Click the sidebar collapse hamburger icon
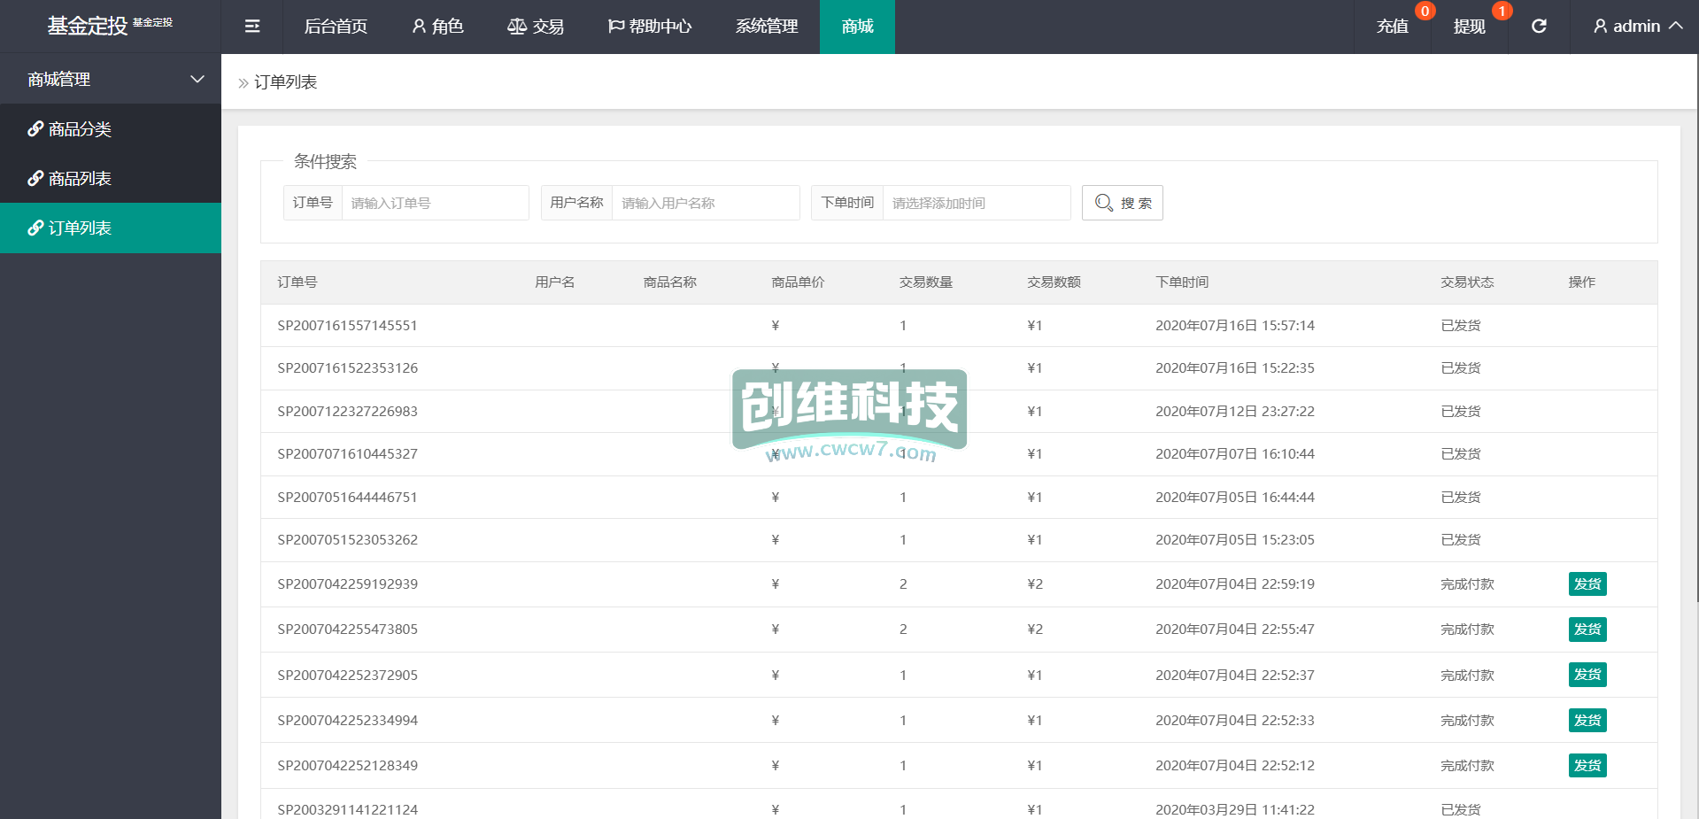 252,27
